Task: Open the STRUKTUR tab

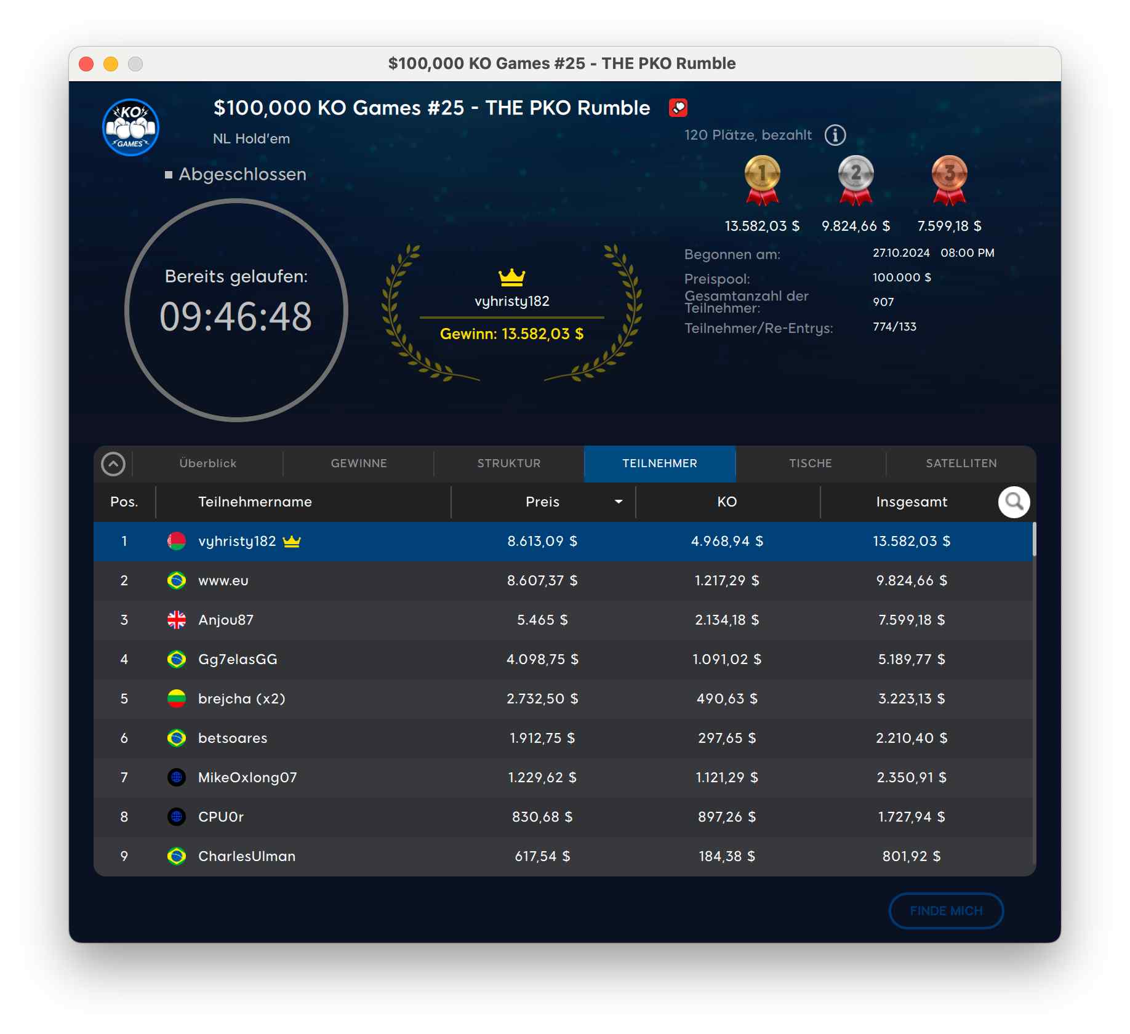Action: coord(509,463)
